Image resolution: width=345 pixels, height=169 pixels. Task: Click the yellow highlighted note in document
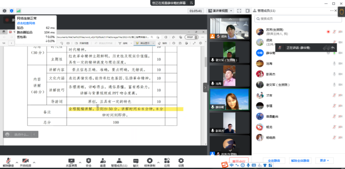coord(126,109)
